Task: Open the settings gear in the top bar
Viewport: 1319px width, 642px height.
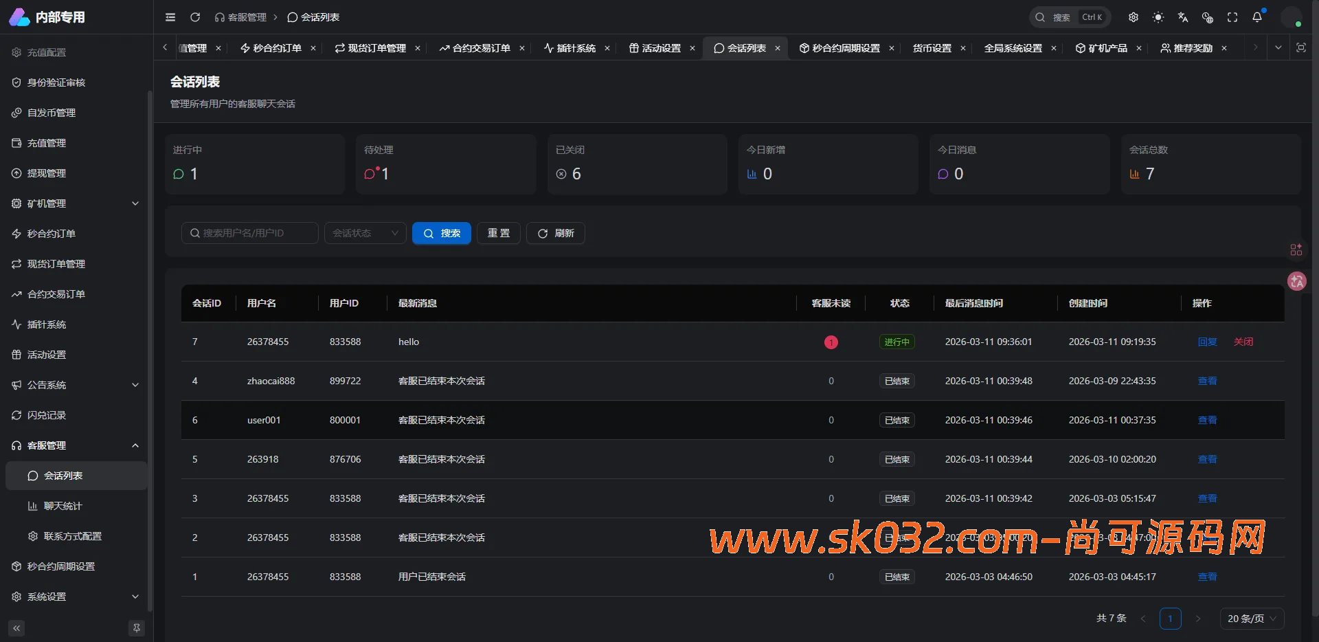Action: (1134, 17)
